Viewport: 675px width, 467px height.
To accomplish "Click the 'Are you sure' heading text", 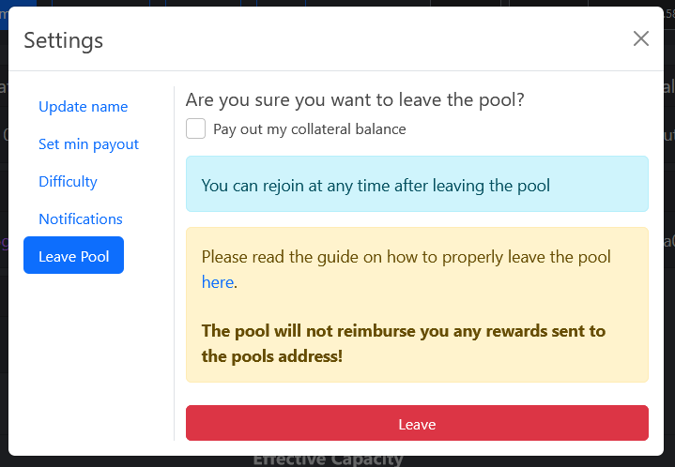I will [355, 100].
